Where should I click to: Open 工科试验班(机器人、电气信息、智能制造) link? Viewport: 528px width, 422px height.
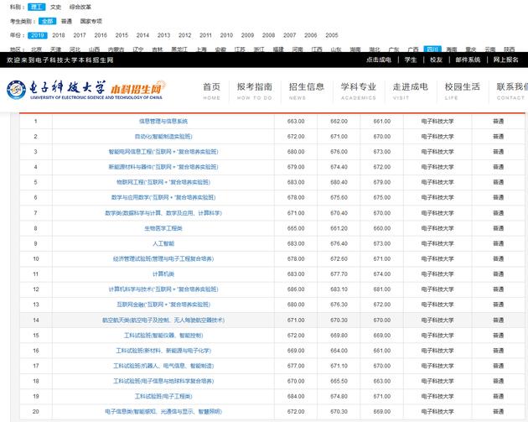pyautogui.click(x=163, y=366)
